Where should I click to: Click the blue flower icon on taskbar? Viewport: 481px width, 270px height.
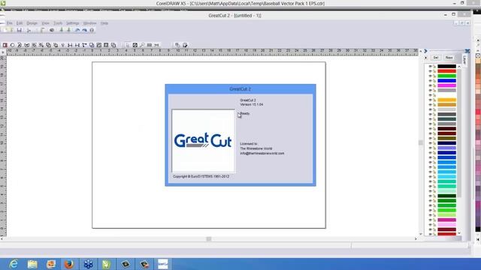coord(89,264)
